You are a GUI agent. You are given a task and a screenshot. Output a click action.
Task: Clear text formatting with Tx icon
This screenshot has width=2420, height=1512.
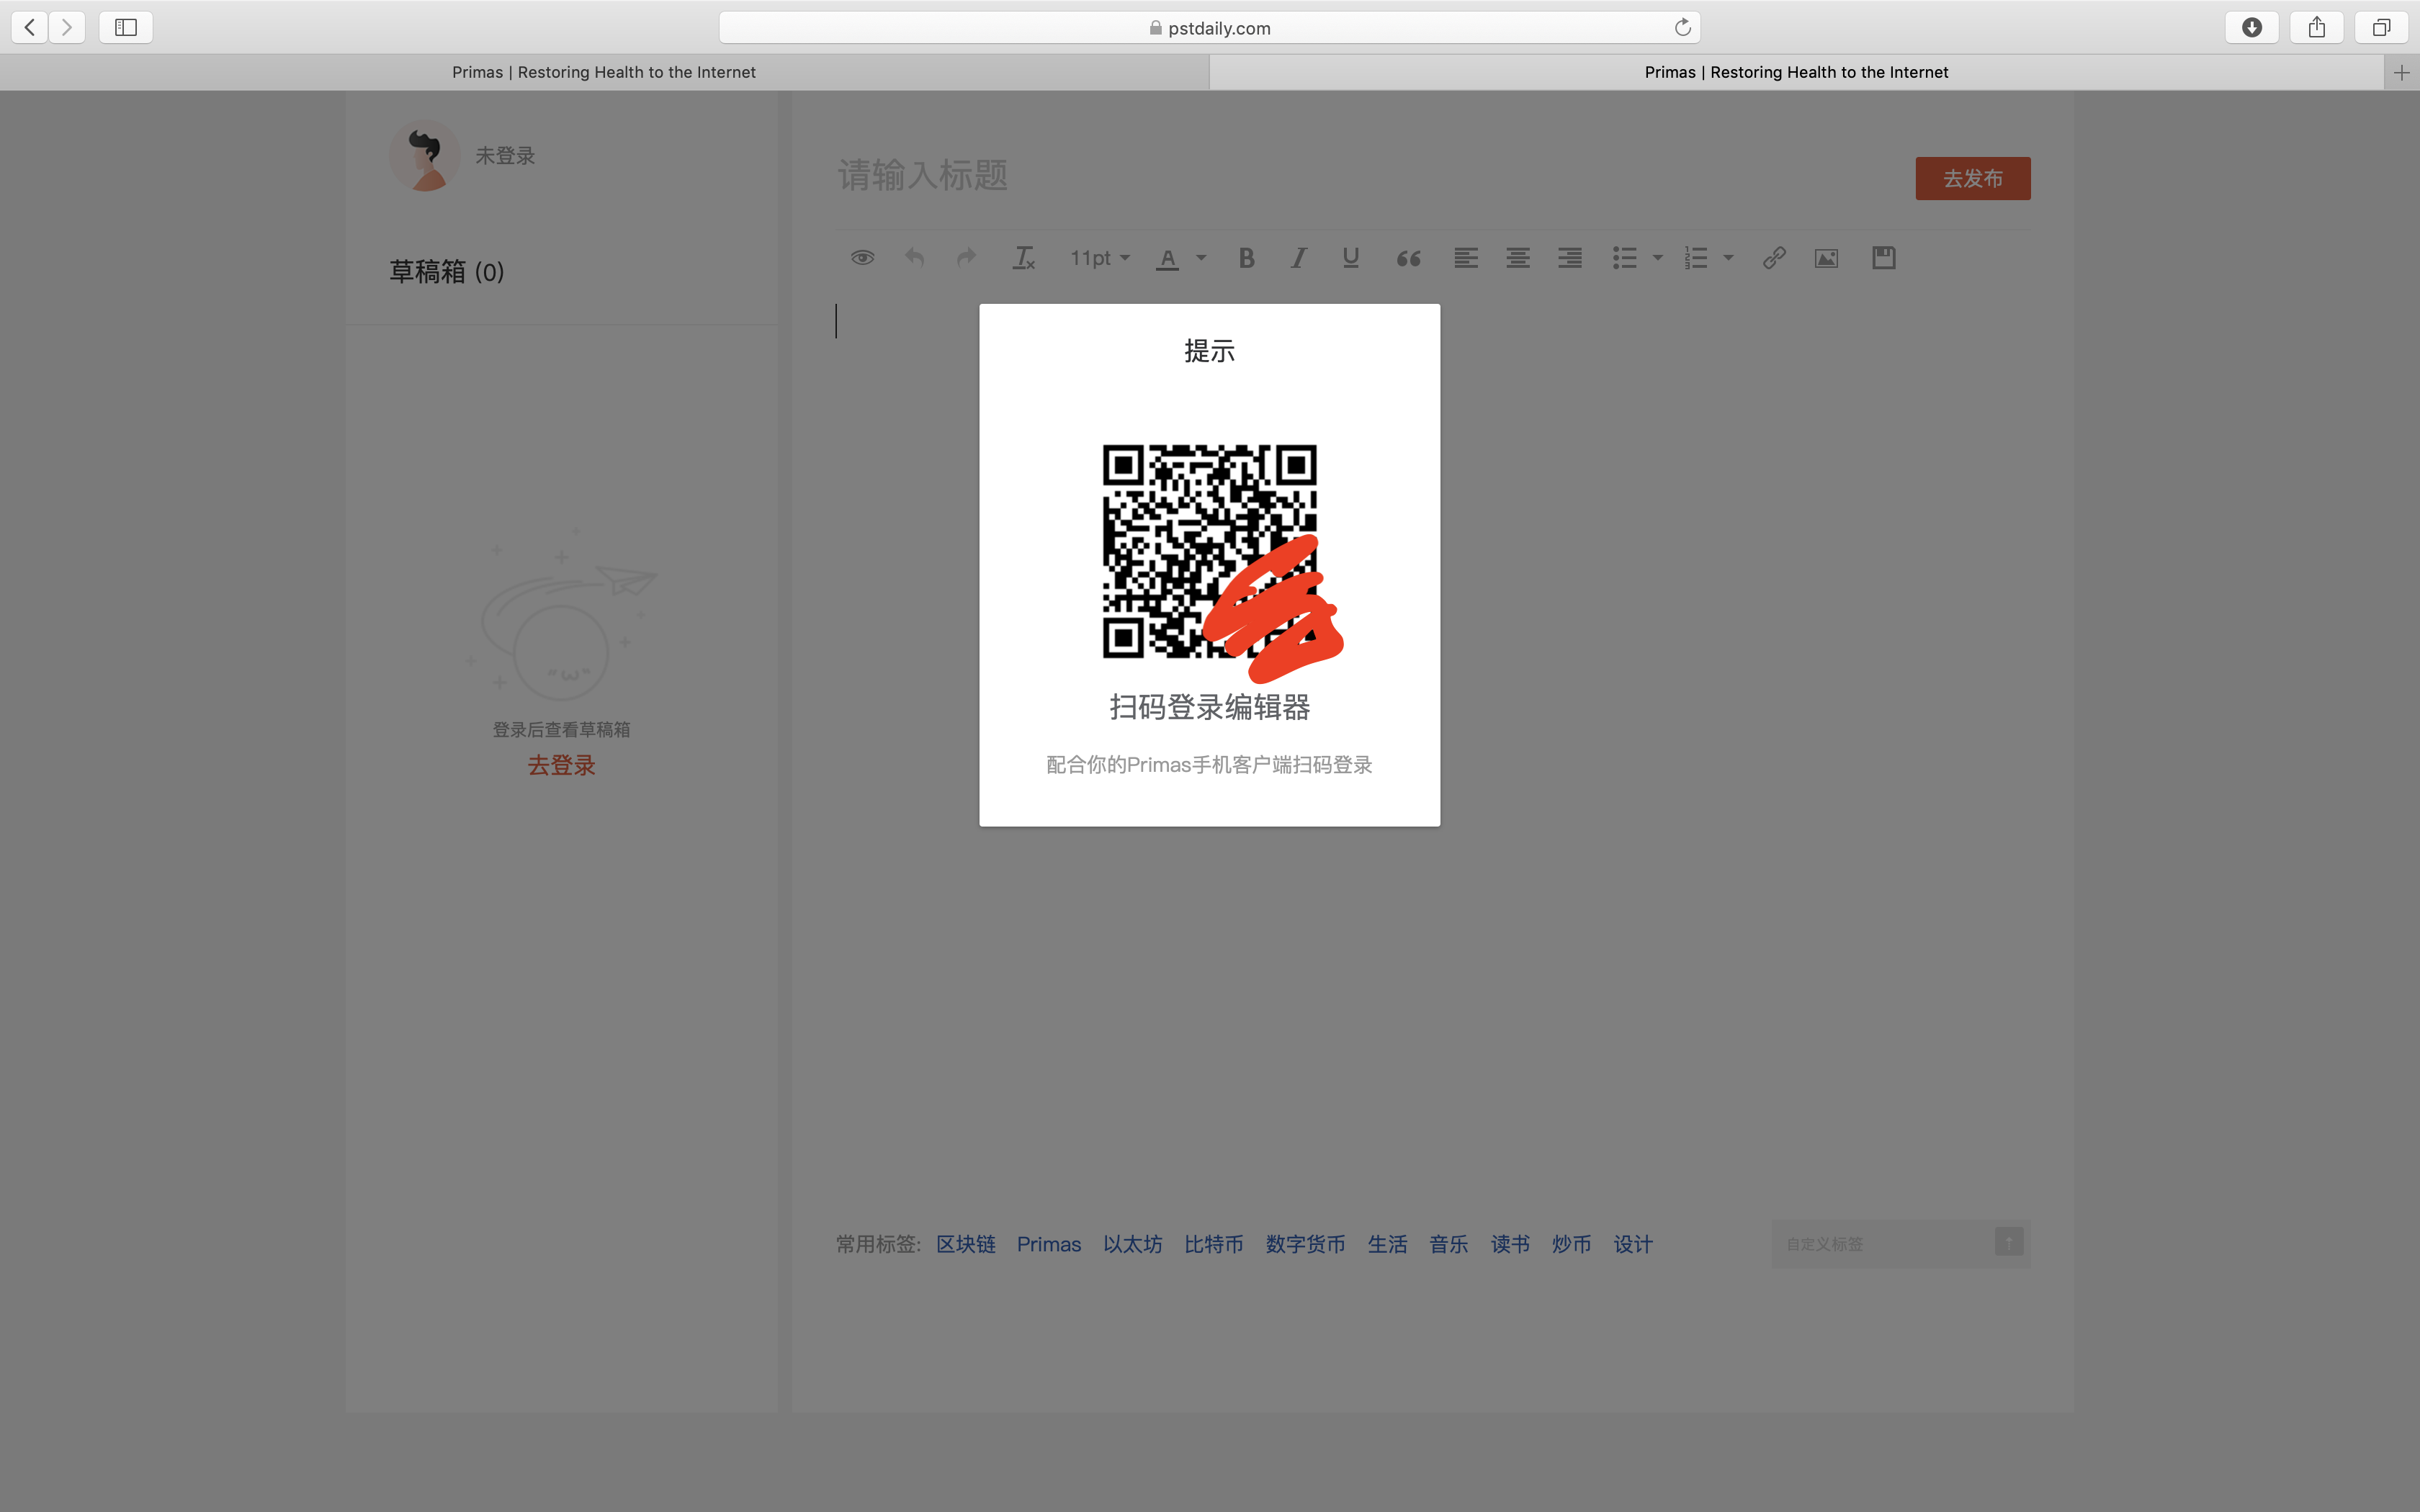click(1024, 258)
